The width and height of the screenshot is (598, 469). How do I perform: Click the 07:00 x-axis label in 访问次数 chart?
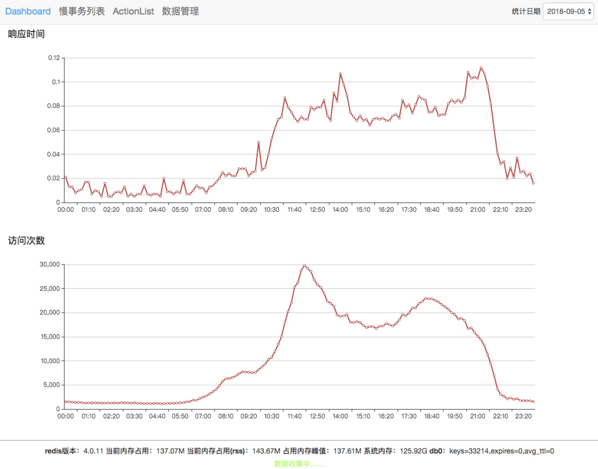[203, 416]
